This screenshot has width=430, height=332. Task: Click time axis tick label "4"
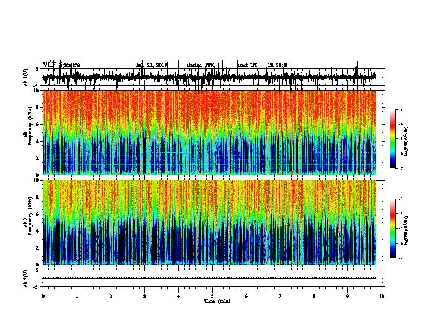[179, 296]
